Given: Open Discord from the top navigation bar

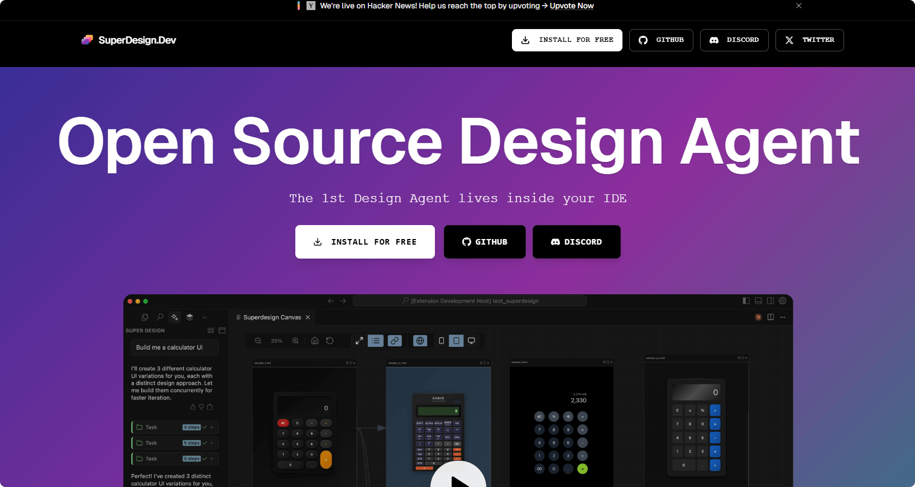Looking at the screenshot, I should click(x=734, y=40).
